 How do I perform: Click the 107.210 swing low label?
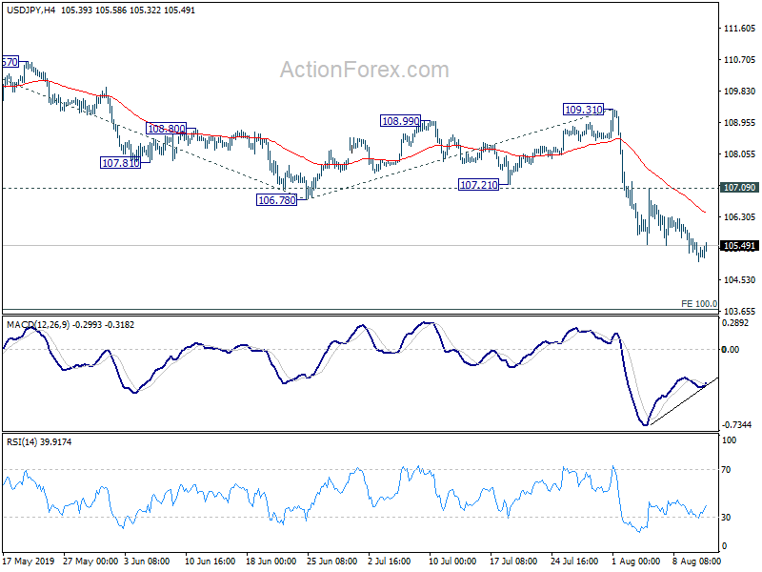478,184
